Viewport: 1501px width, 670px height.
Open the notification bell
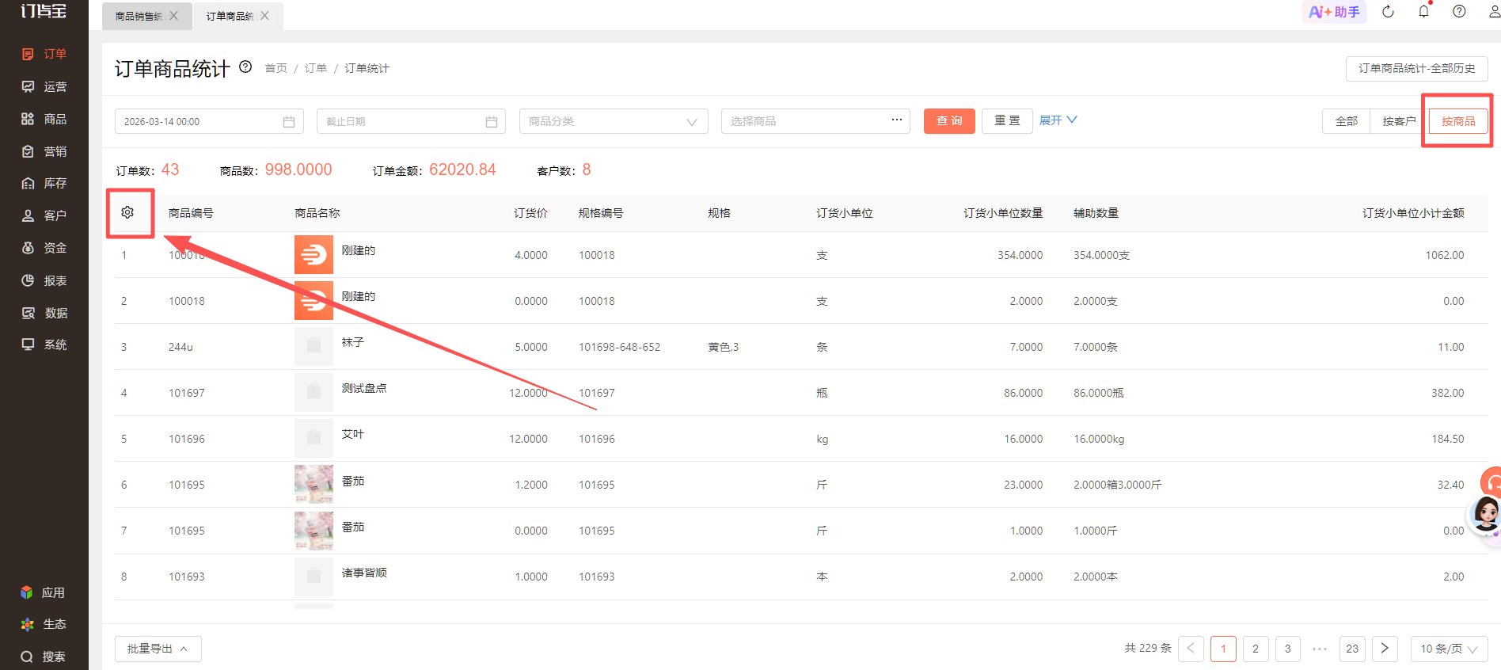1423,11
